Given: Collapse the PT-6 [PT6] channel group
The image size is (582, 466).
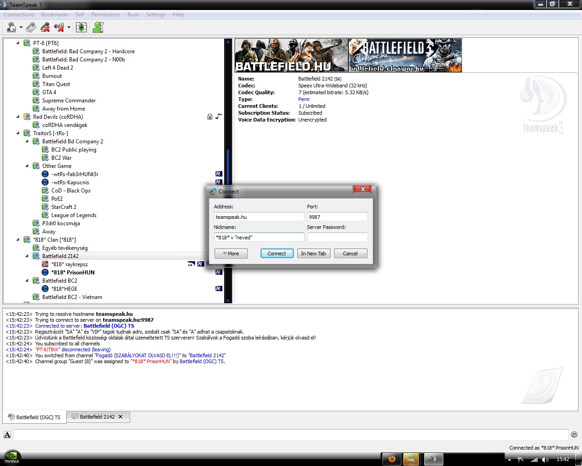Looking at the screenshot, I should click(18, 43).
